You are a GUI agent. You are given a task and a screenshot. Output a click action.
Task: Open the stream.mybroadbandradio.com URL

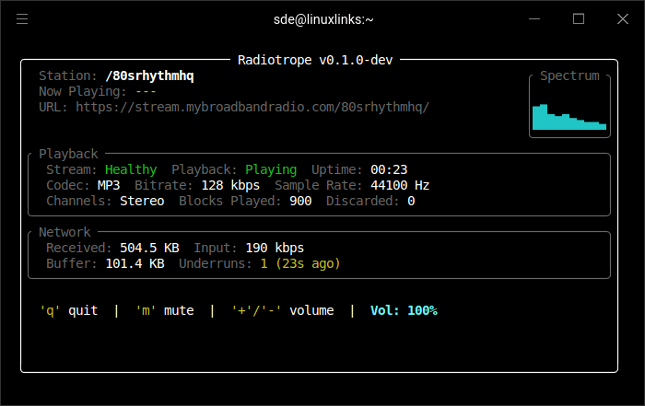click(x=252, y=107)
